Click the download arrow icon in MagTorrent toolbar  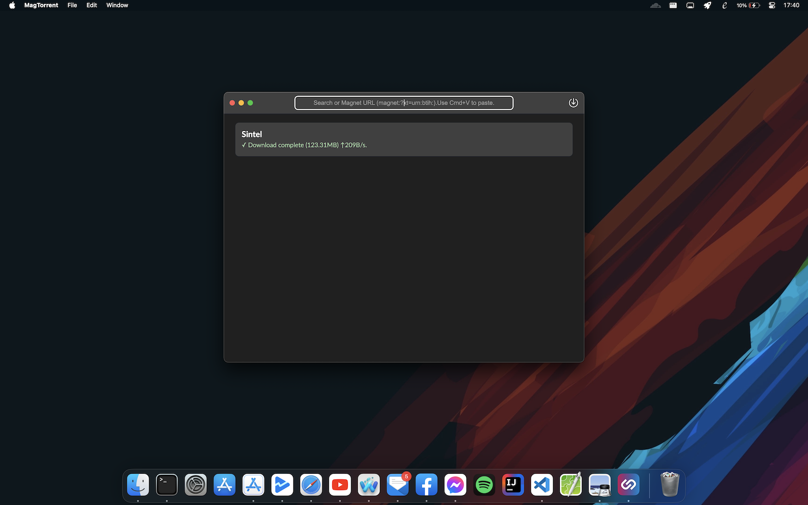[x=573, y=103]
